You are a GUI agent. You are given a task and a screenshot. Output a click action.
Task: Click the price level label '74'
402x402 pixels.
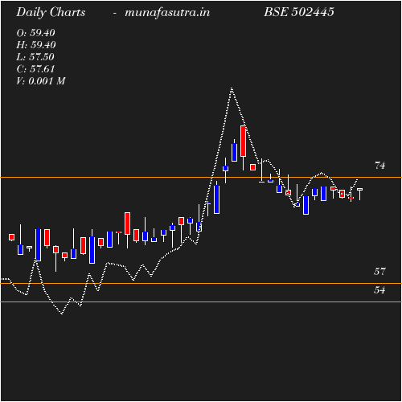tap(379, 166)
